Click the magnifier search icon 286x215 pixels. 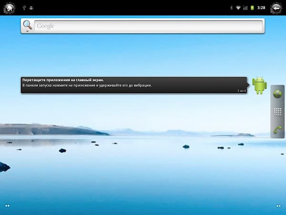28,25
